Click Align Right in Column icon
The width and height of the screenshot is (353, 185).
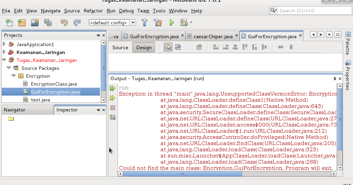(x=225, y=47)
